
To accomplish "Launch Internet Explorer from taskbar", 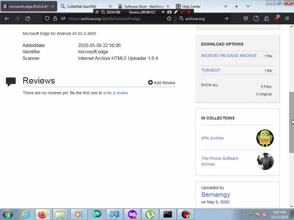I will pos(26,214).
